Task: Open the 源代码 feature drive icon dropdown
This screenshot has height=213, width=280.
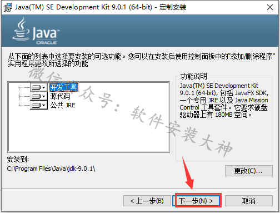Action: [x=39, y=96]
